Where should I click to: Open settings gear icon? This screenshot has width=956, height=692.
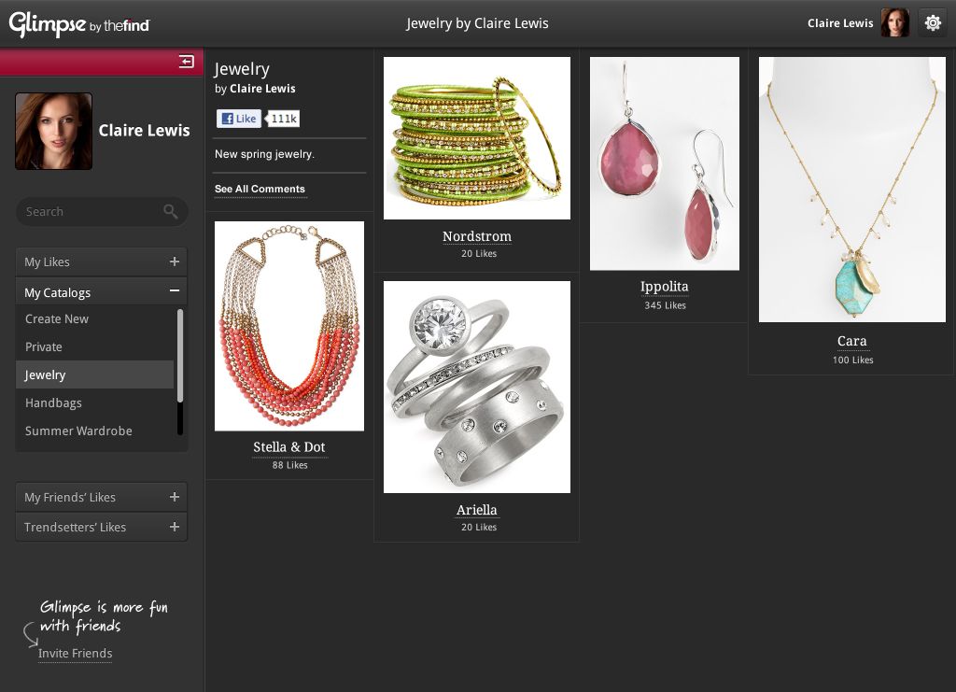point(933,23)
